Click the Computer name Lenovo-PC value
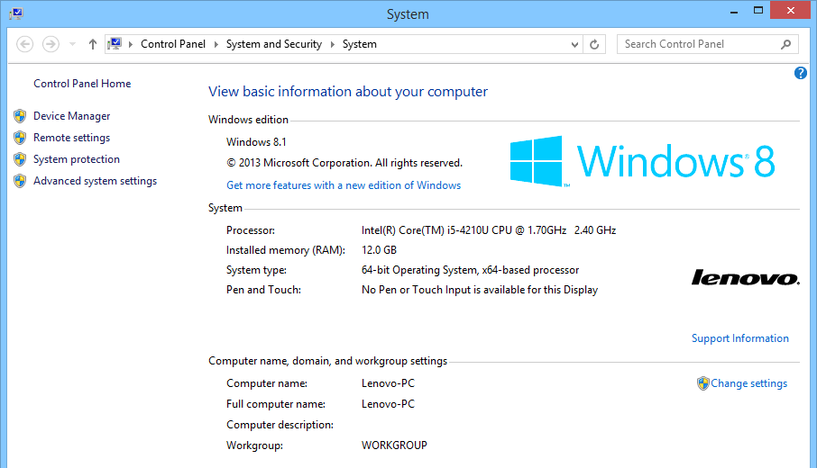817x468 pixels. pyautogui.click(x=388, y=383)
